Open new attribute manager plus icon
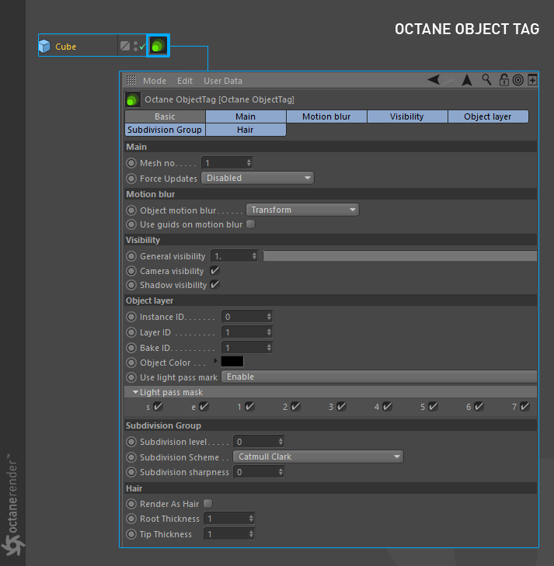 [x=532, y=80]
